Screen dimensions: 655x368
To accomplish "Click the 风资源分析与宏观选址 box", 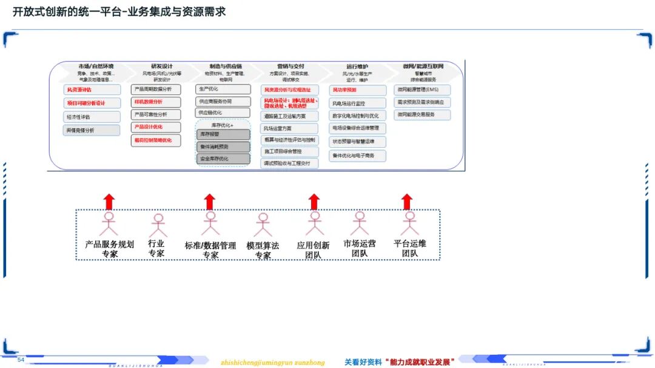I will (x=289, y=90).
